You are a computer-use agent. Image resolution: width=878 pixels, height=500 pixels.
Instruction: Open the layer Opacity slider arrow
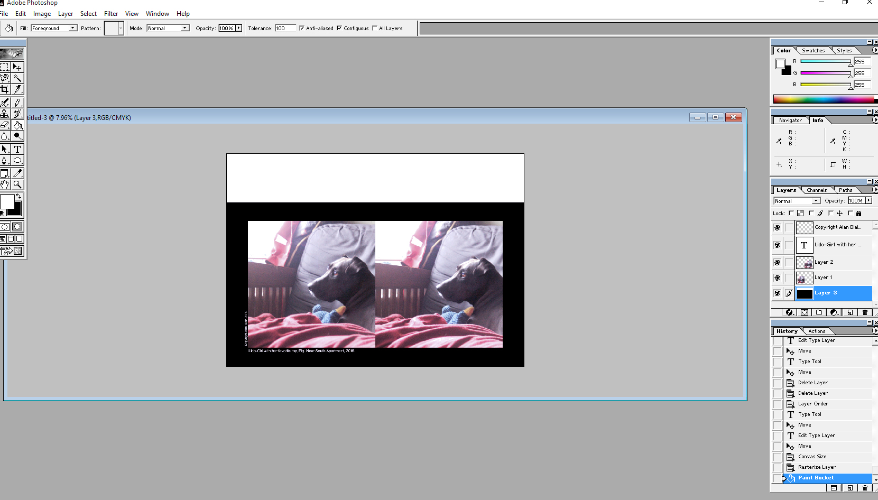click(x=868, y=201)
